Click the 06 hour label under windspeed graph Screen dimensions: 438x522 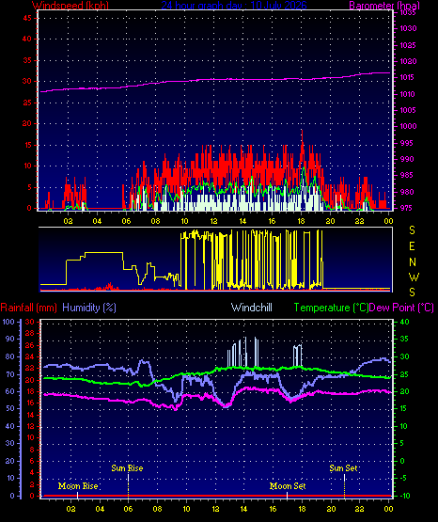tap(126, 221)
